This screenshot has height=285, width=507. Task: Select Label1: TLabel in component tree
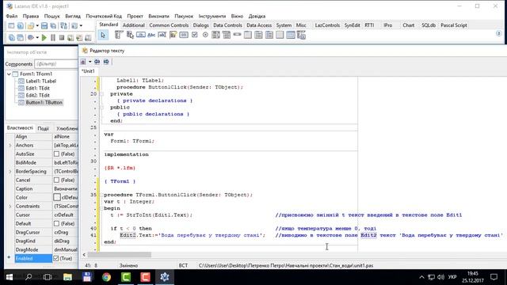tap(40, 81)
